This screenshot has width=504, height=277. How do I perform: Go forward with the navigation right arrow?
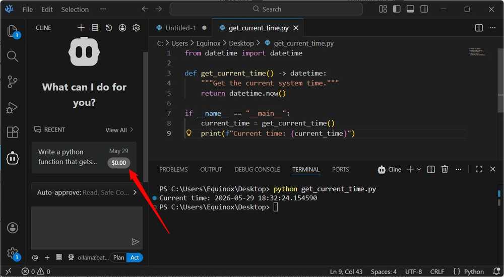point(159,9)
